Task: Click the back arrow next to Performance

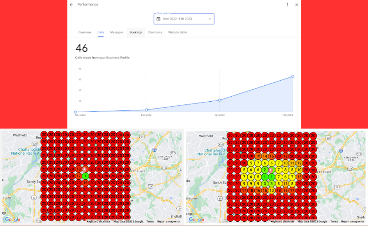Action: coord(71,5)
